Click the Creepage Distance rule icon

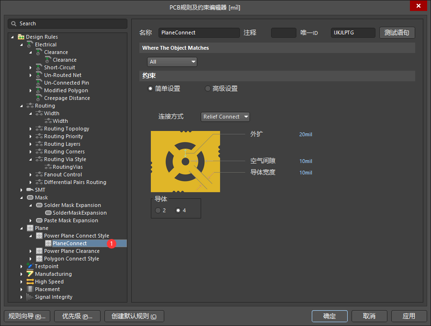point(39,98)
